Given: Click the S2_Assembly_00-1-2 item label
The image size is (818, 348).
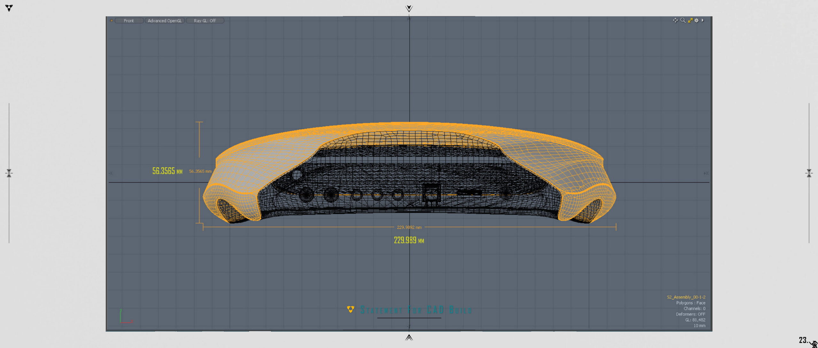Looking at the screenshot, I should pyautogui.click(x=686, y=297).
